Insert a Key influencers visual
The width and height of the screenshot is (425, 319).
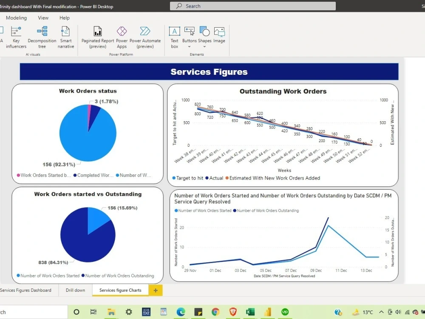coord(16,37)
